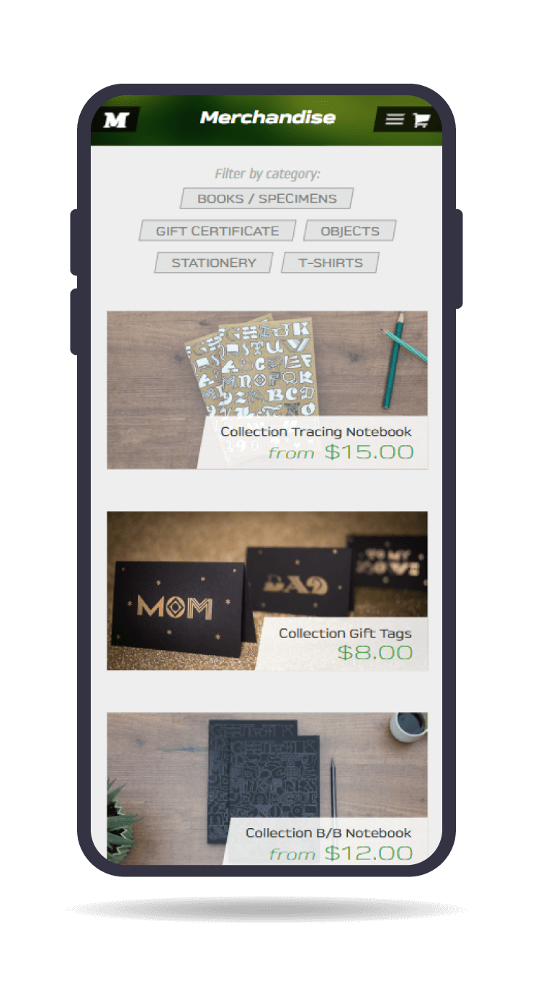Click the Collection Tracing Notebook title

316,432
